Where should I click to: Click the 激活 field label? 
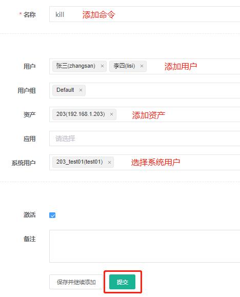click(x=30, y=215)
